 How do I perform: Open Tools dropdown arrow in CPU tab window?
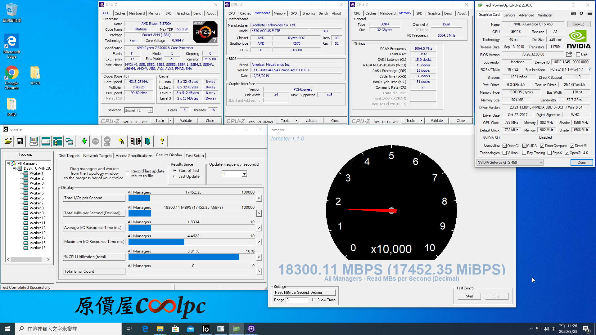(x=171, y=121)
